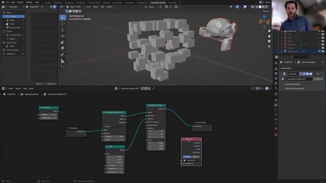This screenshot has height=183, width=326.
Task: Select the 3D Cursor tool
Action: point(63,23)
